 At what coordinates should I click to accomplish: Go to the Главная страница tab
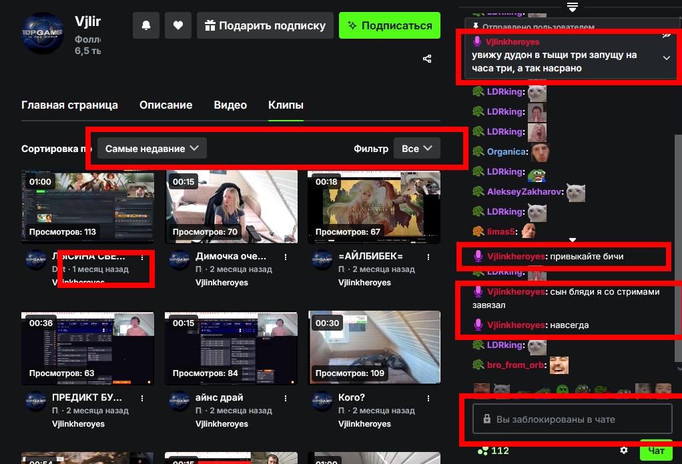(69, 105)
